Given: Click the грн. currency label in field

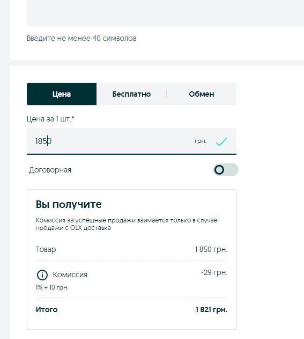Looking at the screenshot, I should coord(201,141).
